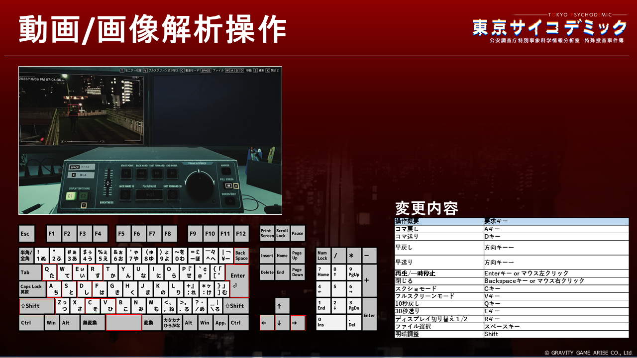Click the 明暗調整 table cell
This screenshot has height=358, width=637.
tap(439, 334)
